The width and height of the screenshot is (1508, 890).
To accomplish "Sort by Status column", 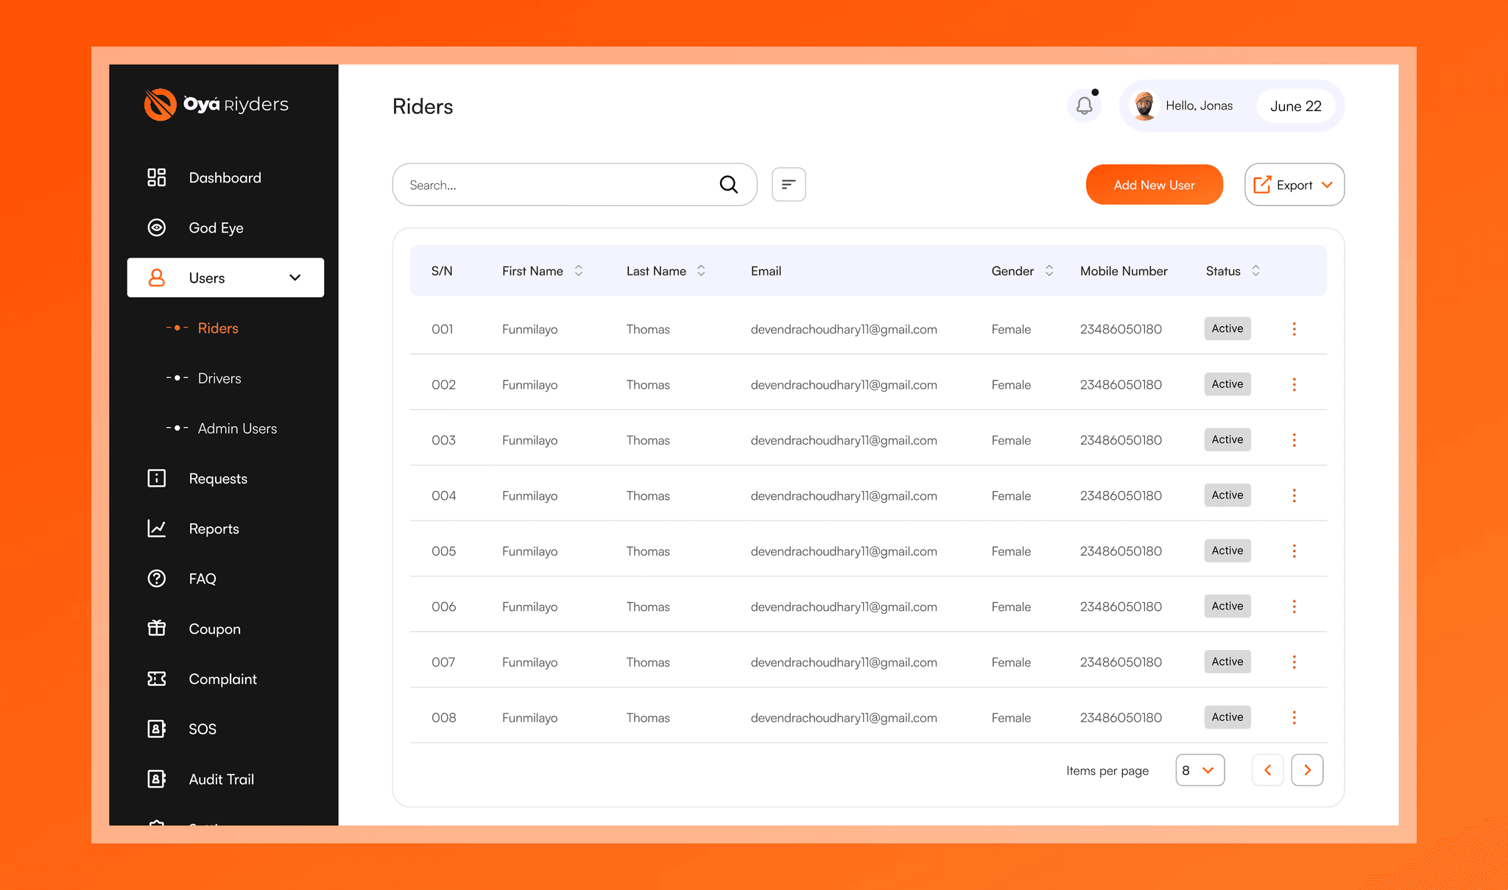I will click(x=1255, y=271).
